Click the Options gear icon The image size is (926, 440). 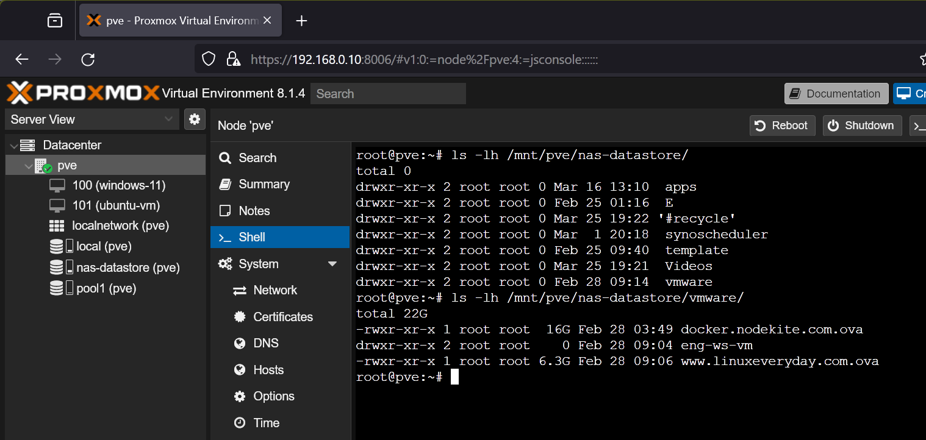[x=240, y=396]
